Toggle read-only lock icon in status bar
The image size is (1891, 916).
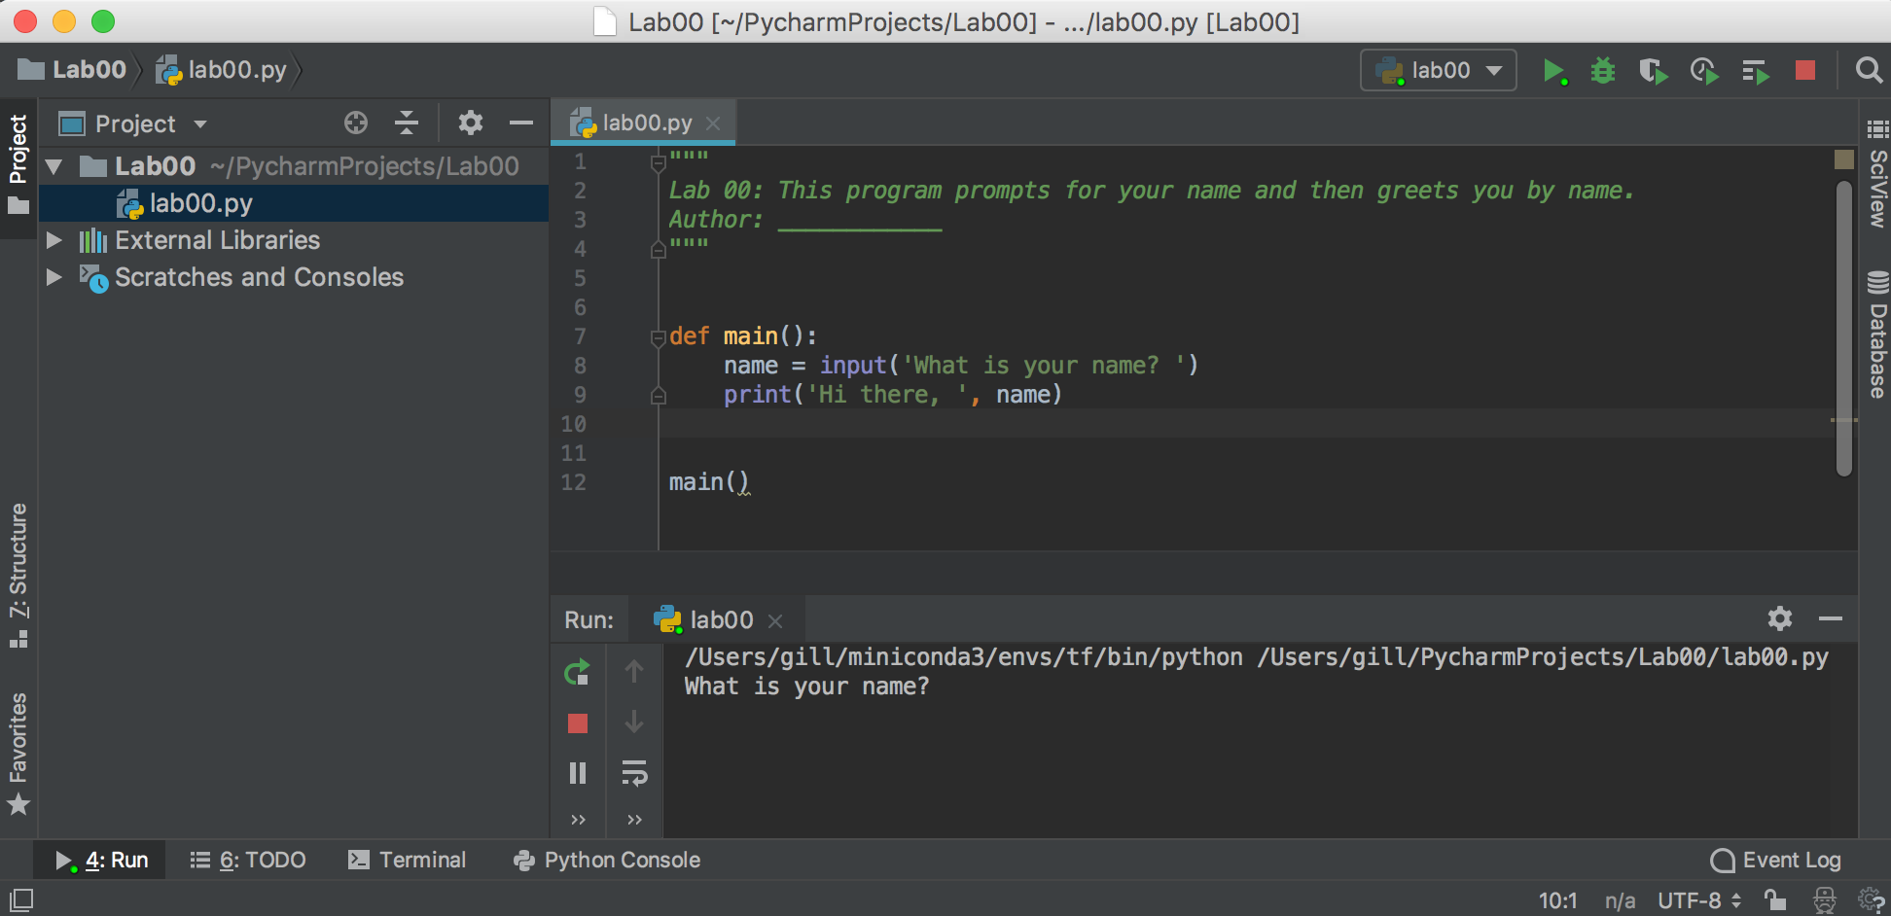click(x=1775, y=900)
